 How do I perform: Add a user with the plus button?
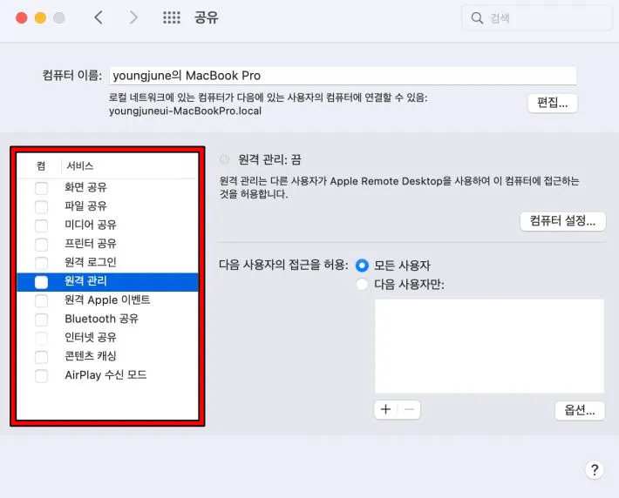385,410
